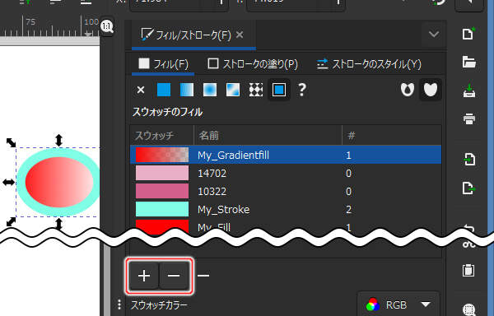Image resolution: width=494 pixels, height=316 pixels.
Task: Select the My_Fill swatch name
Action: pos(214,227)
